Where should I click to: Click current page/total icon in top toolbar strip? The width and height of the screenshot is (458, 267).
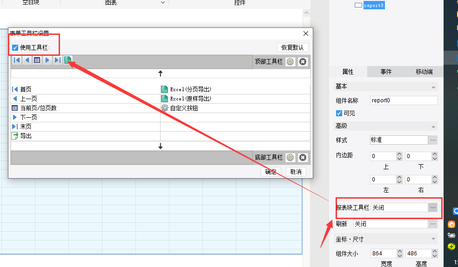point(37,60)
